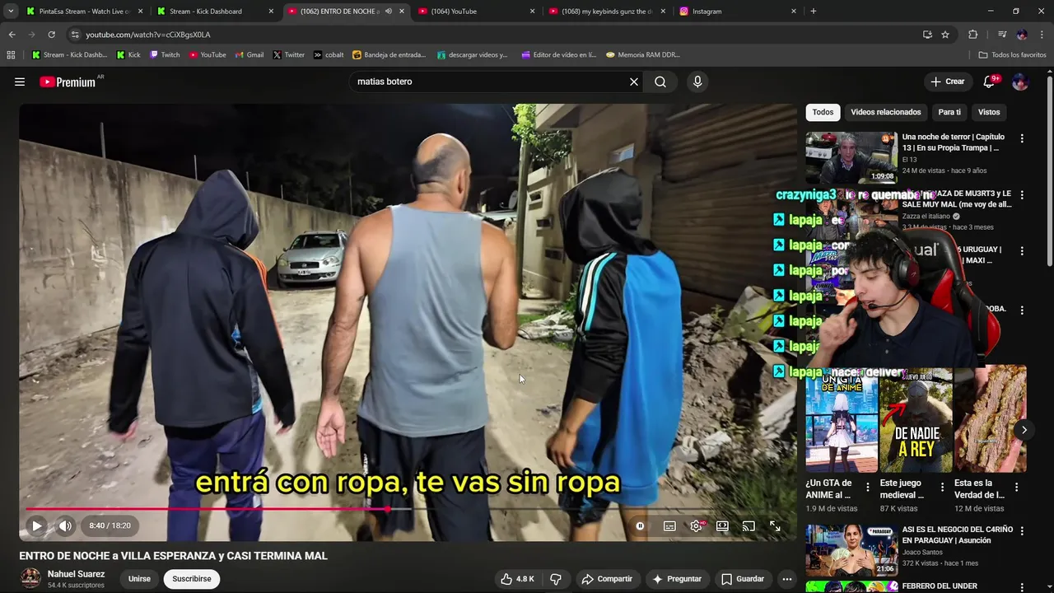Image resolution: width=1054 pixels, height=593 pixels.
Task: Install app icon in address bar
Action: point(927,35)
